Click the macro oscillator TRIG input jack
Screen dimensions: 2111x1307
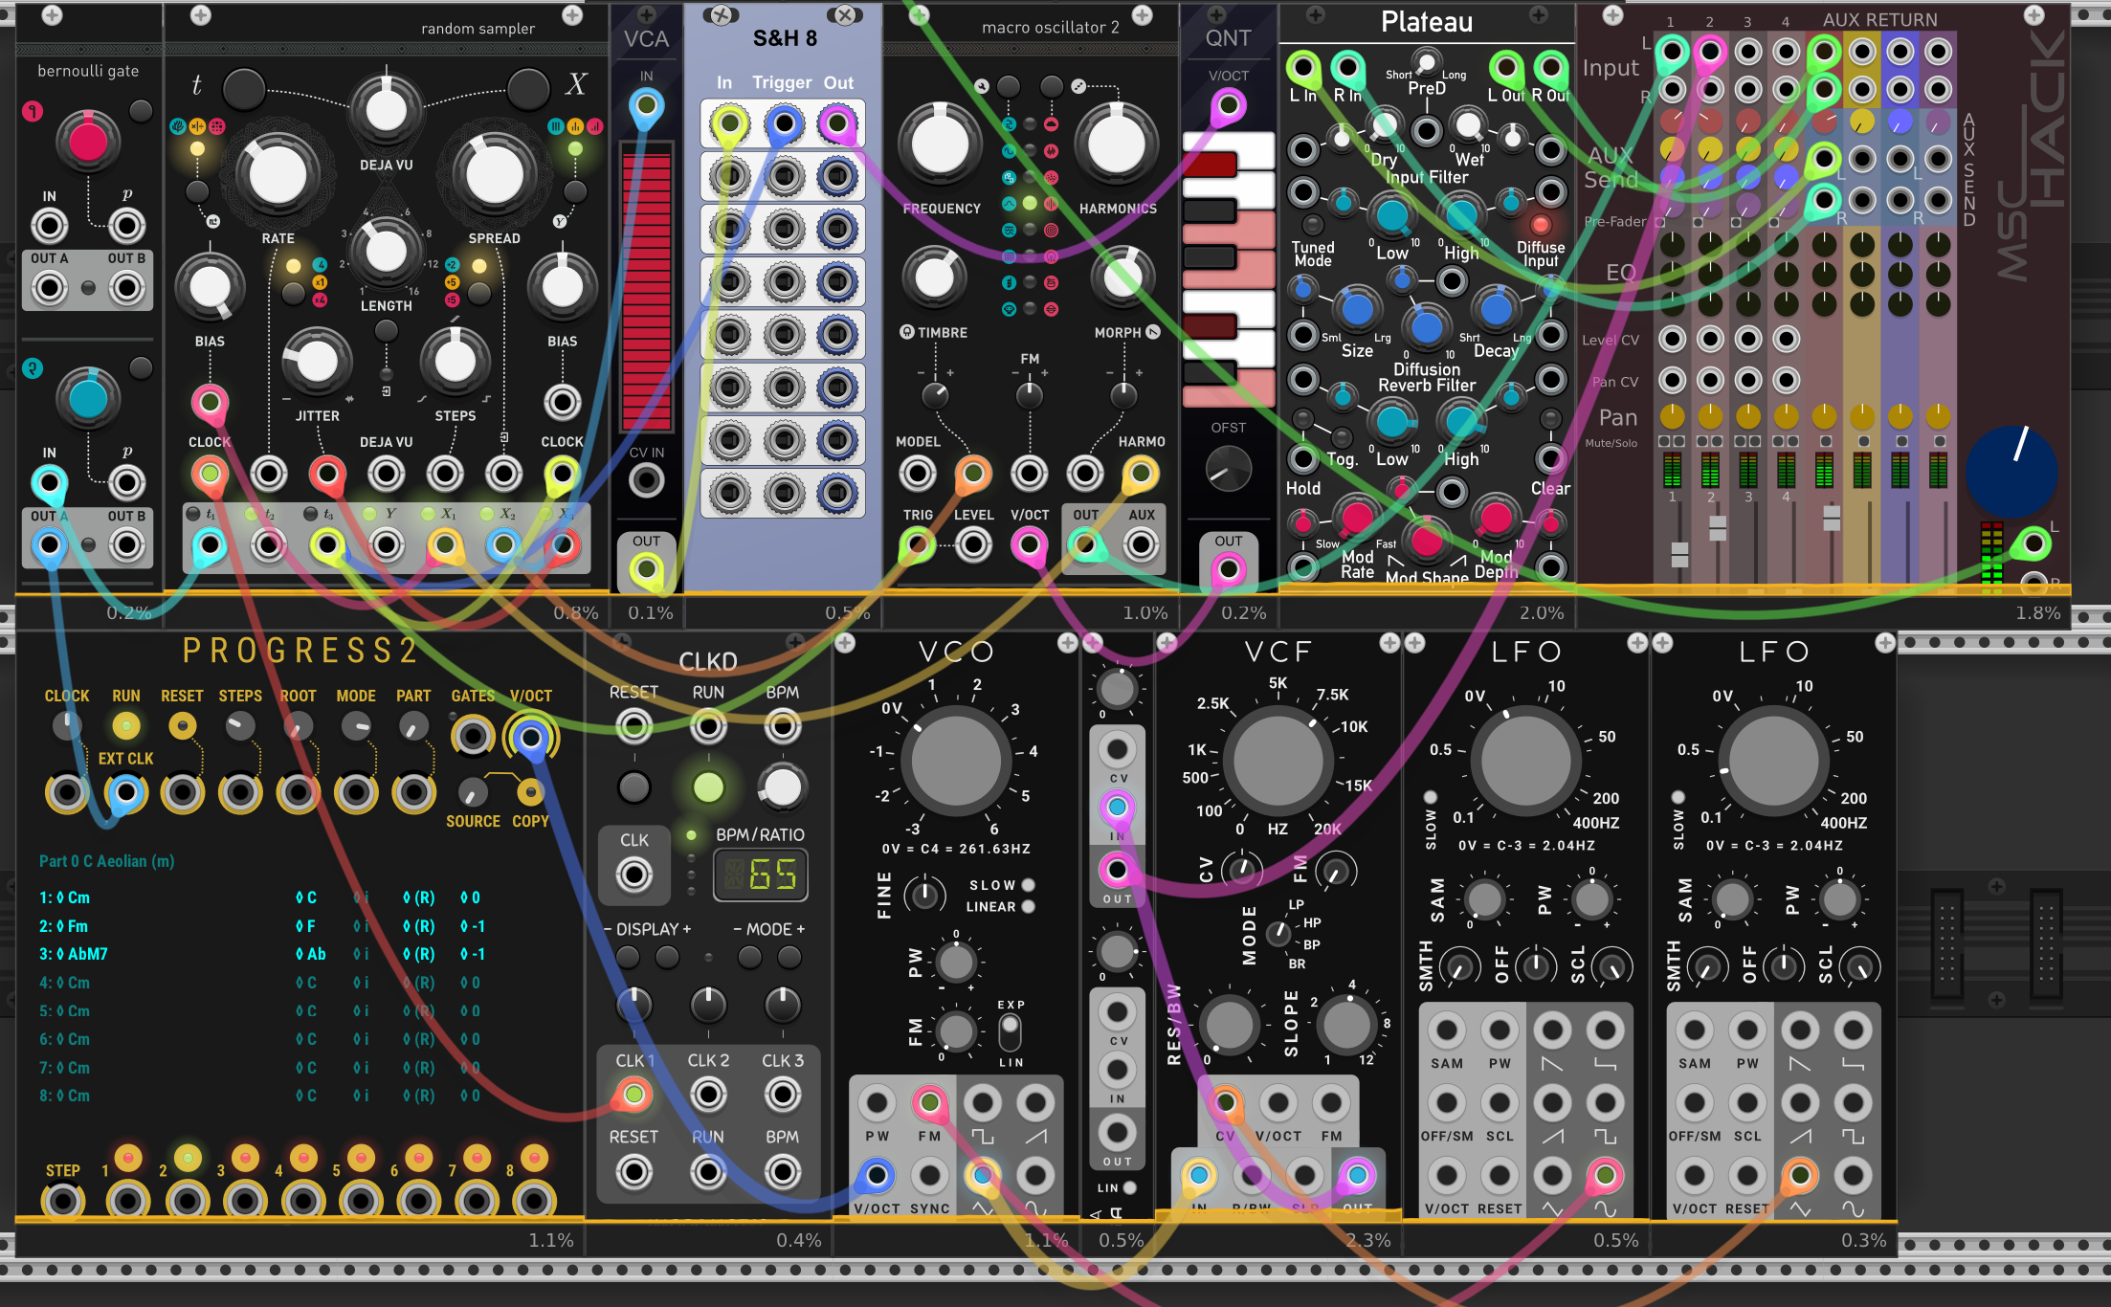click(917, 544)
